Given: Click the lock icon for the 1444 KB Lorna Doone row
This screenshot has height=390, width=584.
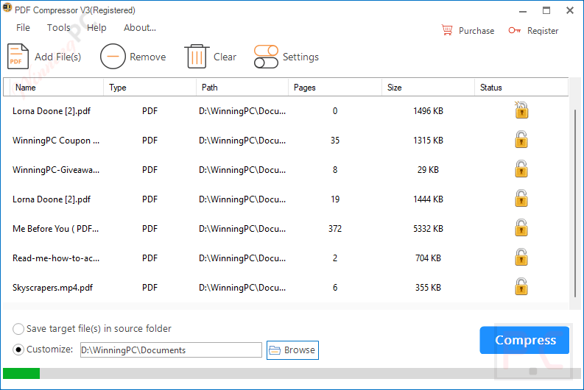Looking at the screenshot, I should (x=521, y=199).
